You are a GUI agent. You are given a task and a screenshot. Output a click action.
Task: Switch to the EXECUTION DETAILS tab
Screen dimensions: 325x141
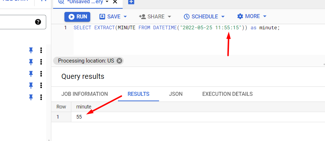coord(227,94)
